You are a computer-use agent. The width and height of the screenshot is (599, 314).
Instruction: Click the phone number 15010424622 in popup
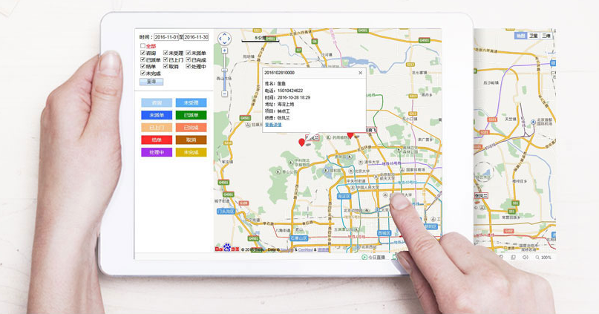pyautogui.click(x=290, y=91)
